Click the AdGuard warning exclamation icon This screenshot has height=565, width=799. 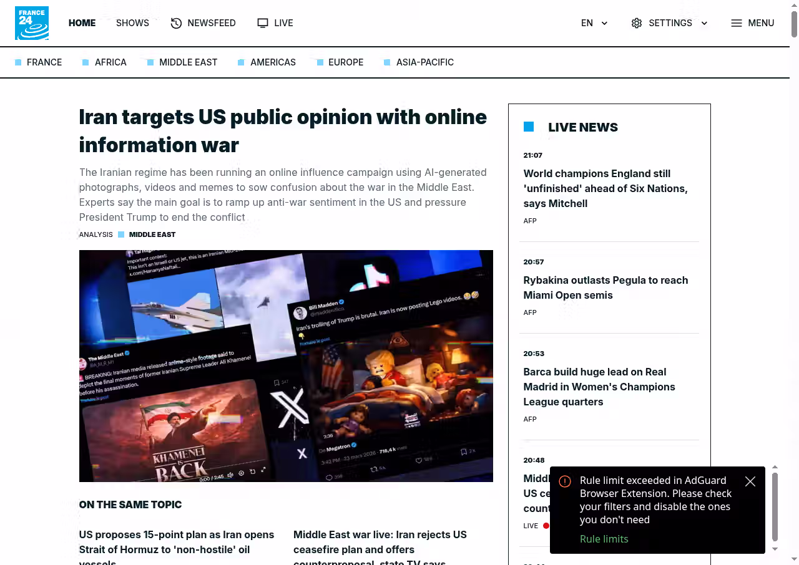pyautogui.click(x=565, y=481)
